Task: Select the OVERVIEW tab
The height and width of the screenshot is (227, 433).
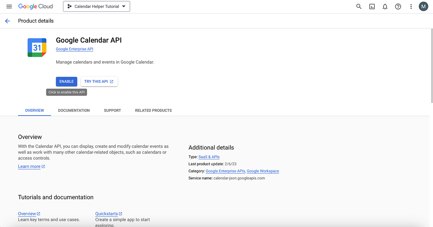Action: coord(35,110)
